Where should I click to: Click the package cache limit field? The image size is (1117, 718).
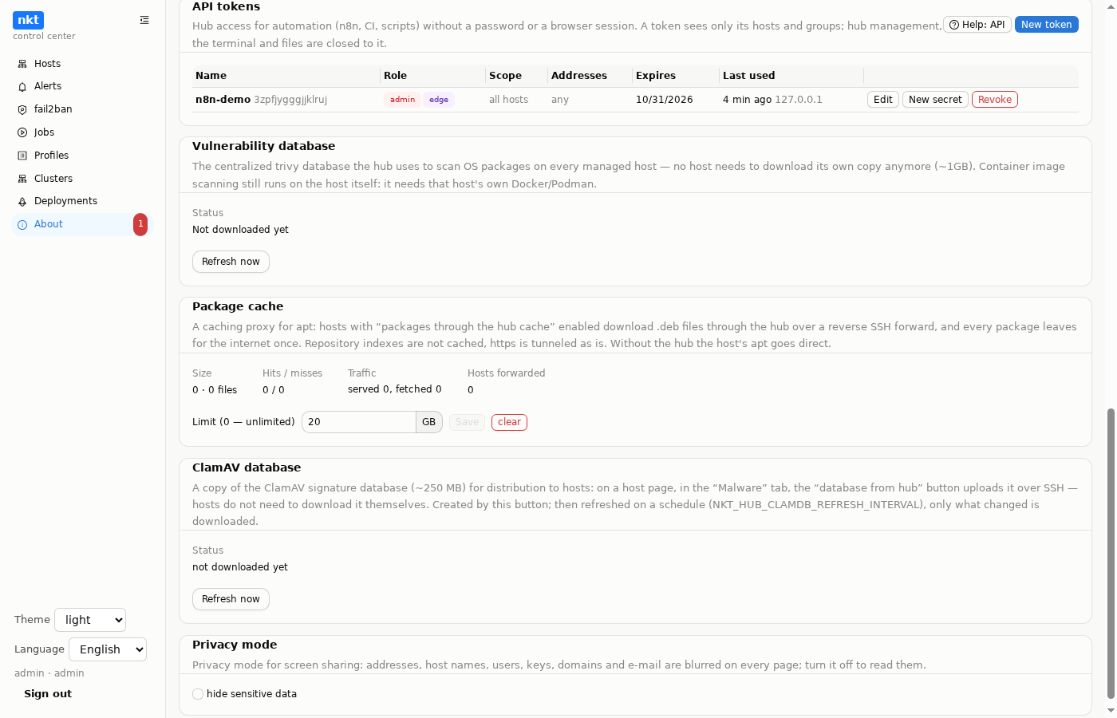(359, 422)
